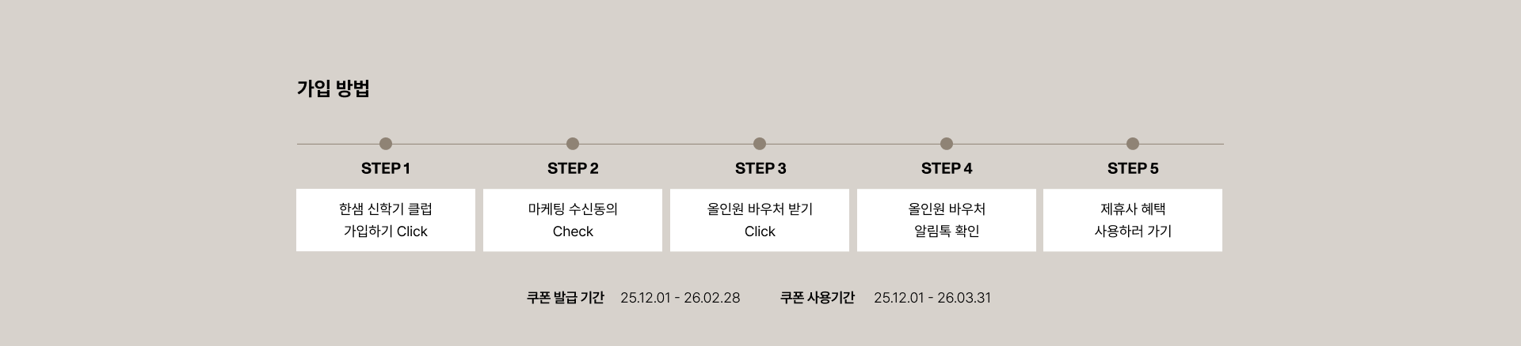
Task: Click the 쿠폰 사용기간 label
Action: 818,298
